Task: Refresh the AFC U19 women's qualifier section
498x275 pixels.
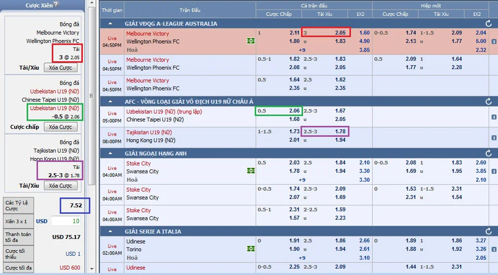Action: pyautogui.click(x=489, y=102)
